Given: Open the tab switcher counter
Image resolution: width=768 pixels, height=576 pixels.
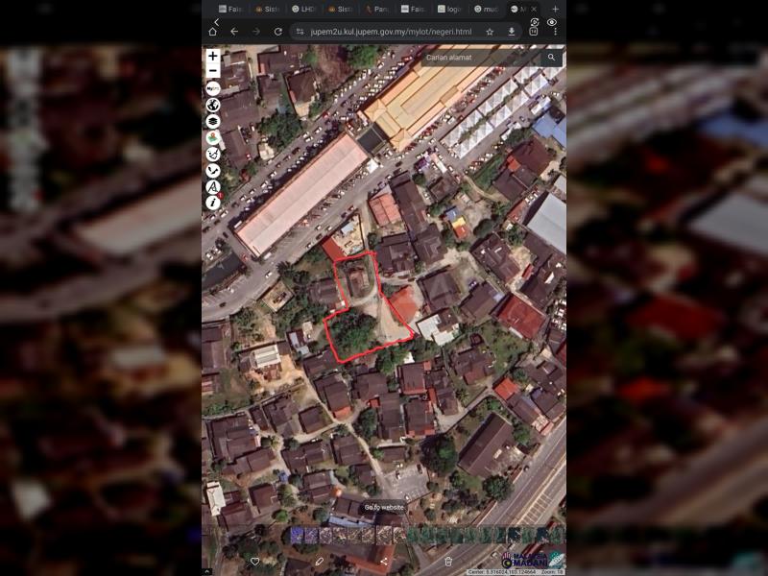Looking at the screenshot, I should (x=534, y=32).
